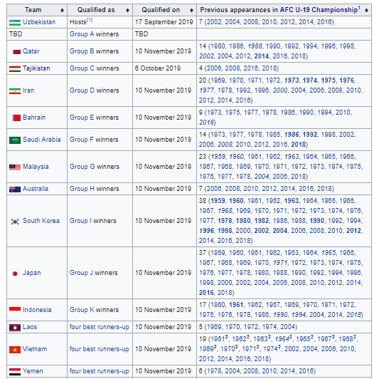Click the Vietnam flag icon
The width and height of the screenshot is (374, 379).
15,350
